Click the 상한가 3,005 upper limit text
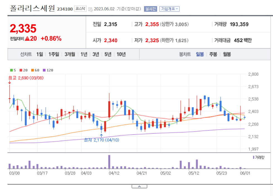Image resolution: width=273 pixels, height=196 pixels. pos(174,24)
